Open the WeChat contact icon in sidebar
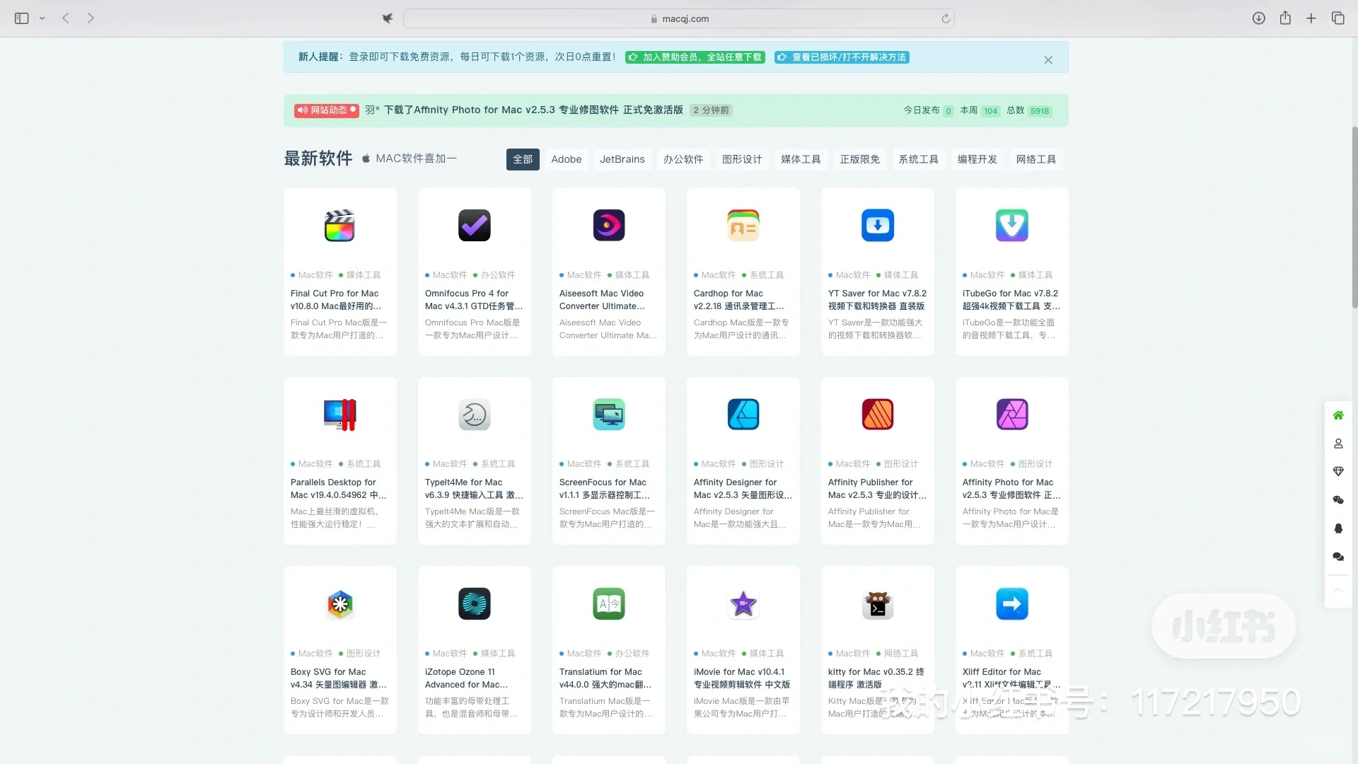Screen dimensions: 1358x764 click(1338, 500)
